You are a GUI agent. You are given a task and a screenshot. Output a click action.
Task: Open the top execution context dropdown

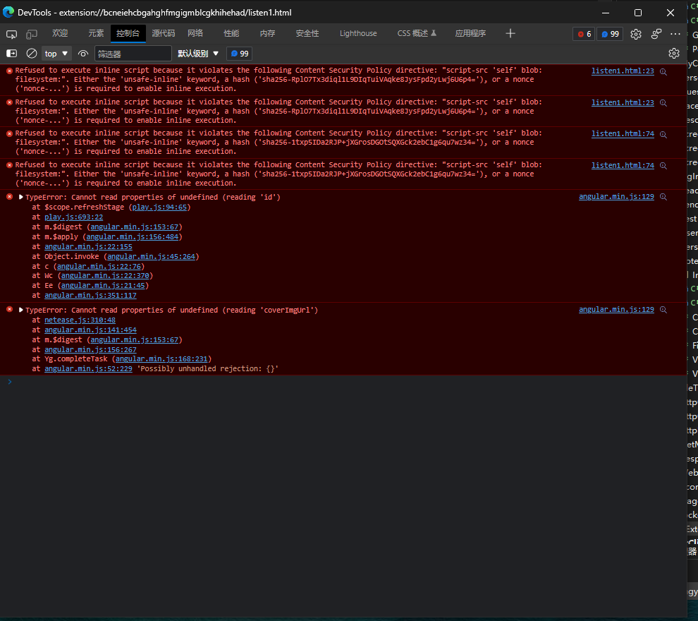click(56, 53)
